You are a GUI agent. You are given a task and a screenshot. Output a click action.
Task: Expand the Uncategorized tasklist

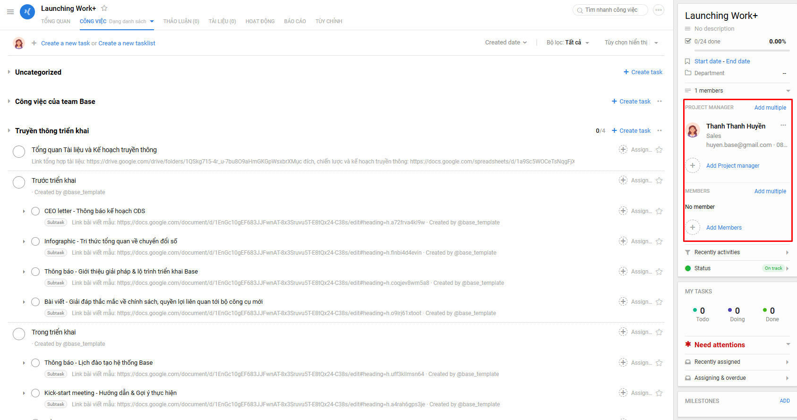[x=9, y=72]
